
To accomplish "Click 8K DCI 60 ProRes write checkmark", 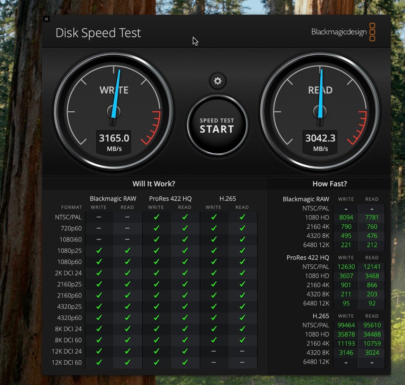I will click(156, 340).
